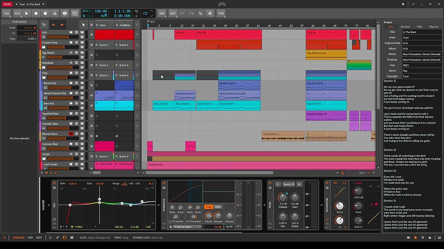The height and width of the screenshot is (249, 444).
Task: Open the Plug-ins tab in Project panel
Action: click(x=434, y=27)
